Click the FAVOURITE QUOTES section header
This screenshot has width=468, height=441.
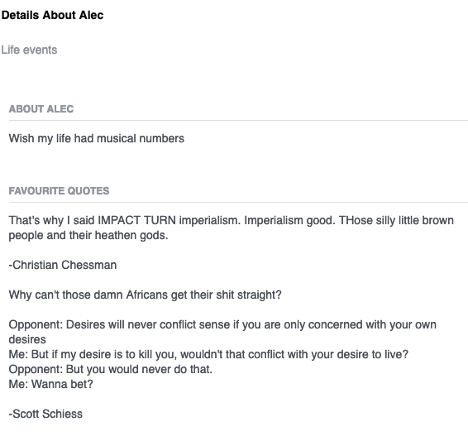pos(59,191)
